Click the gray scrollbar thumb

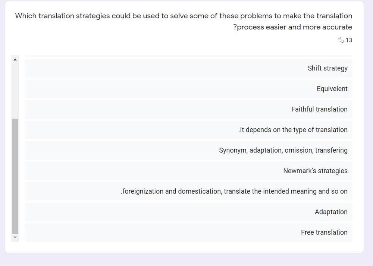click(x=15, y=176)
